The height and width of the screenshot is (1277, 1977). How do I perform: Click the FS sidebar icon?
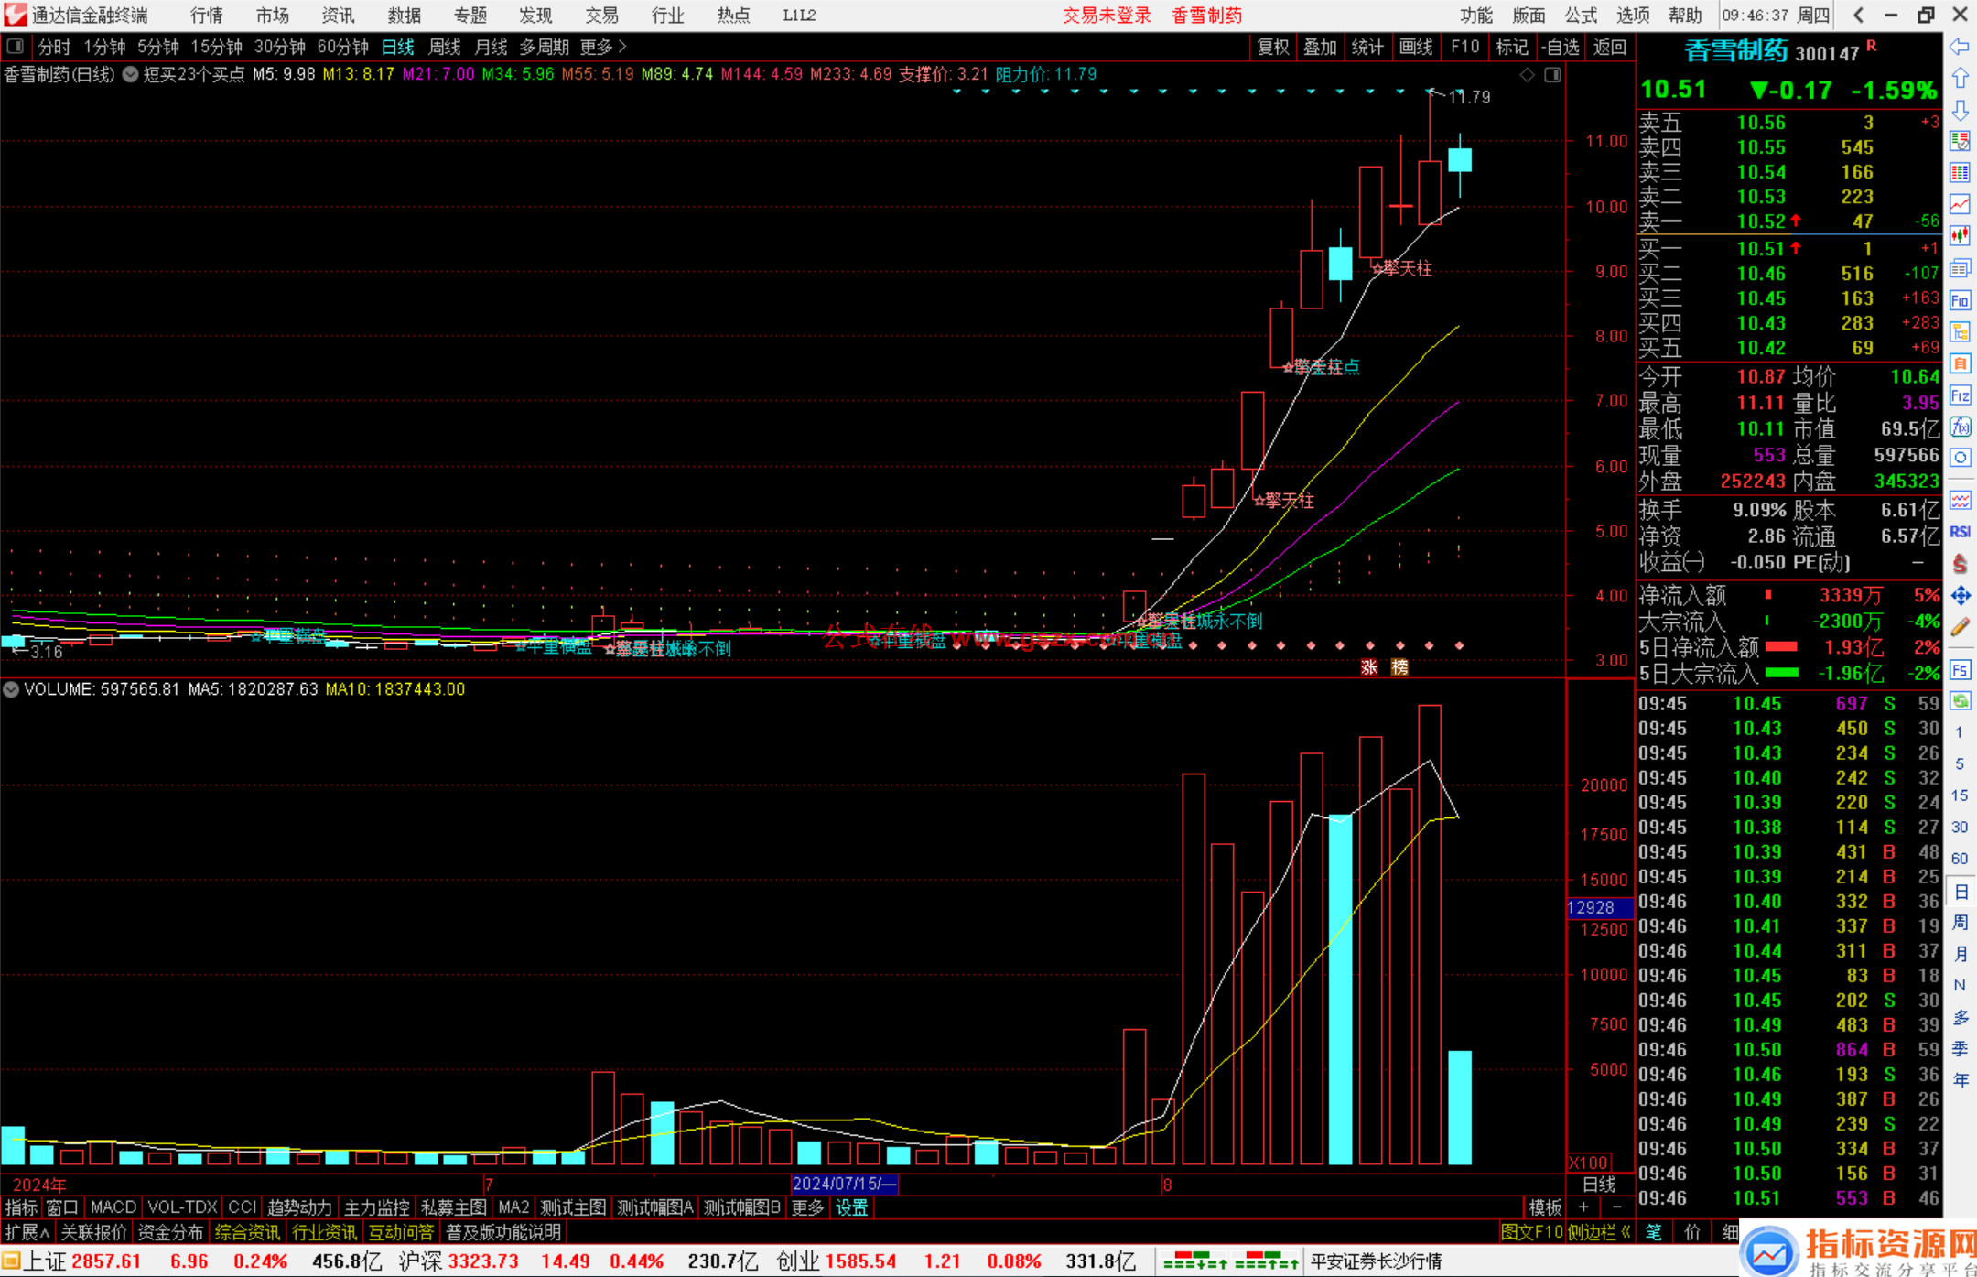coord(1960,670)
